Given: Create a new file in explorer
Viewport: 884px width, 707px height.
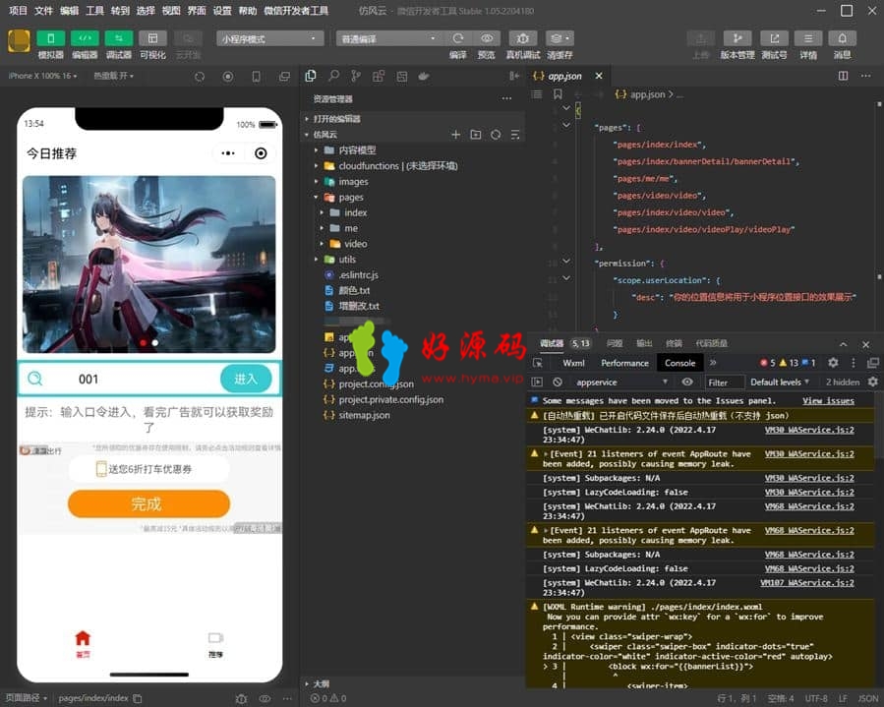Looking at the screenshot, I should click(x=455, y=134).
